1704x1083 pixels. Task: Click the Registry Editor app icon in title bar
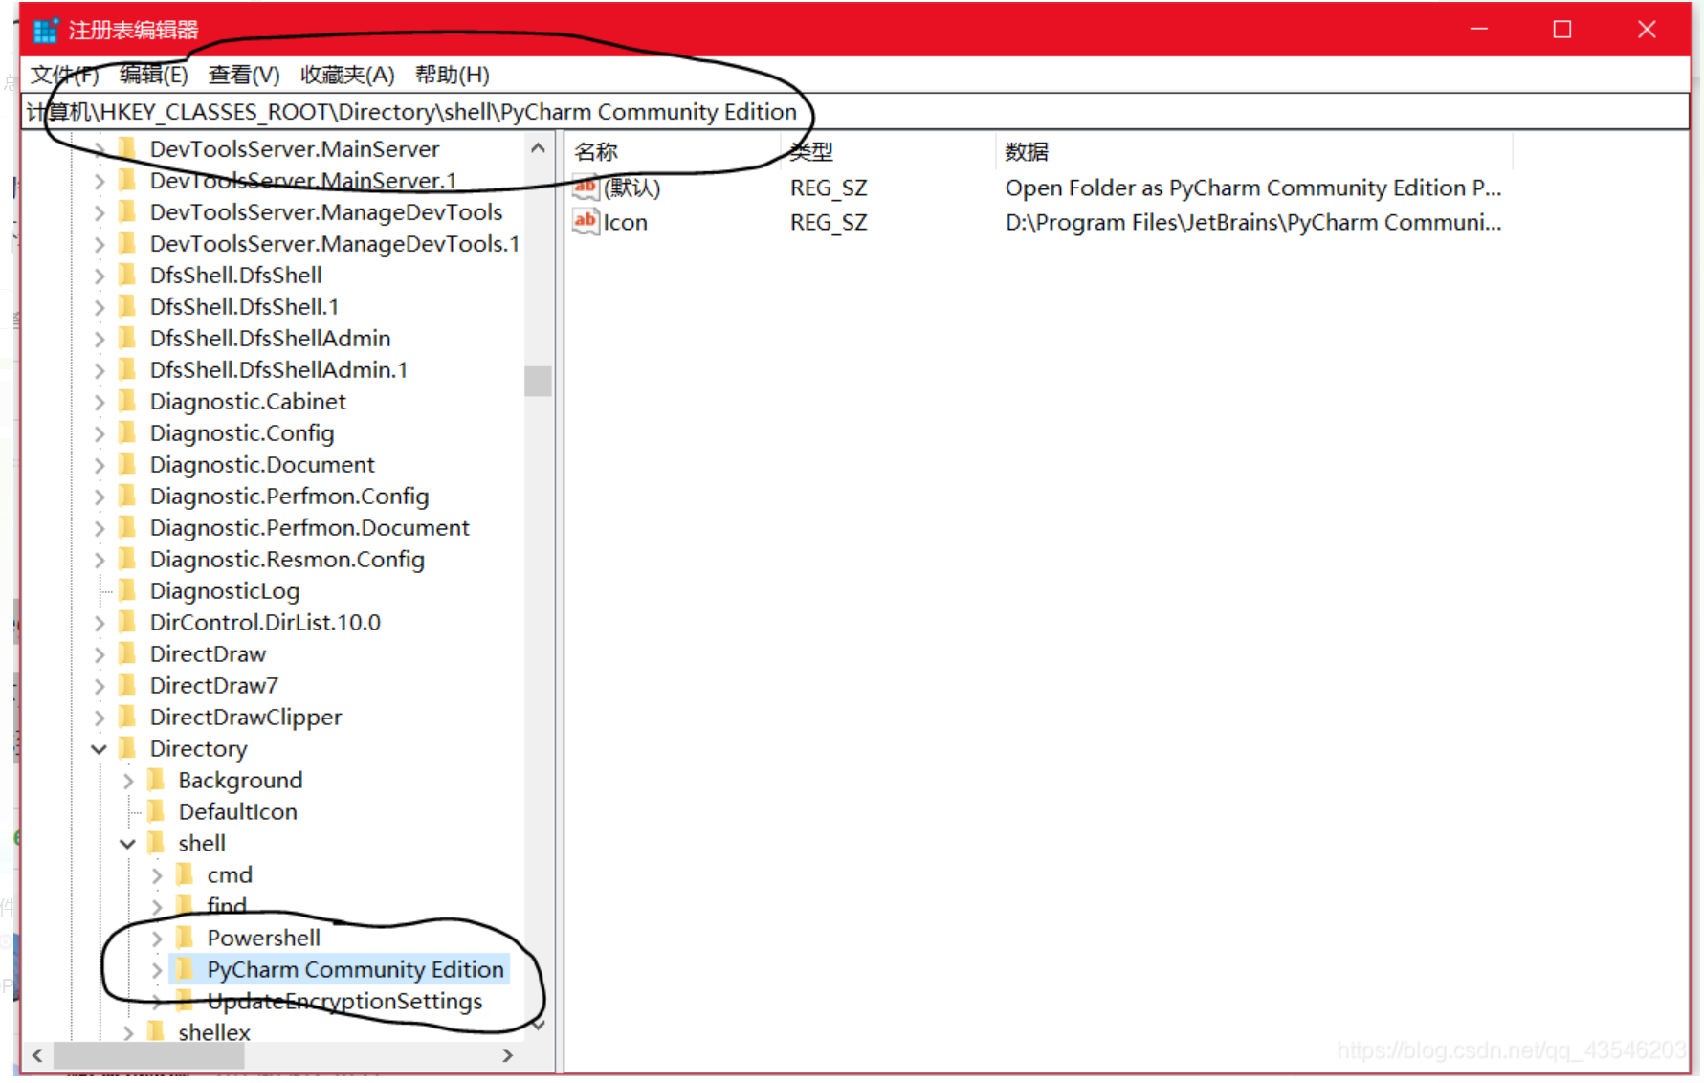coord(45,30)
